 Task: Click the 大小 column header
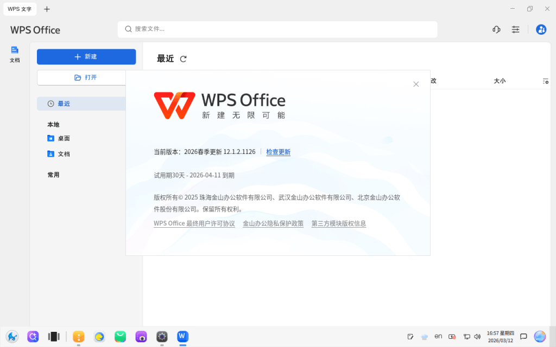[x=500, y=81]
